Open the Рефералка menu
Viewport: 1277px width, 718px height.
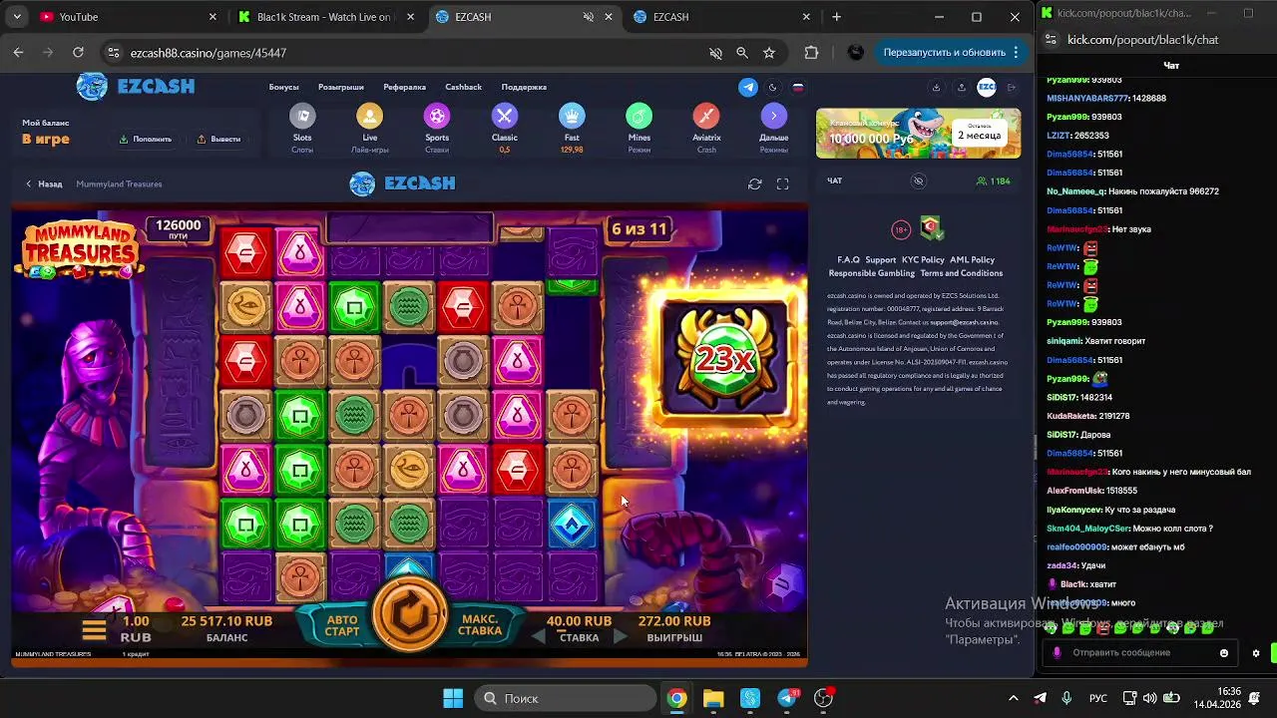click(405, 87)
